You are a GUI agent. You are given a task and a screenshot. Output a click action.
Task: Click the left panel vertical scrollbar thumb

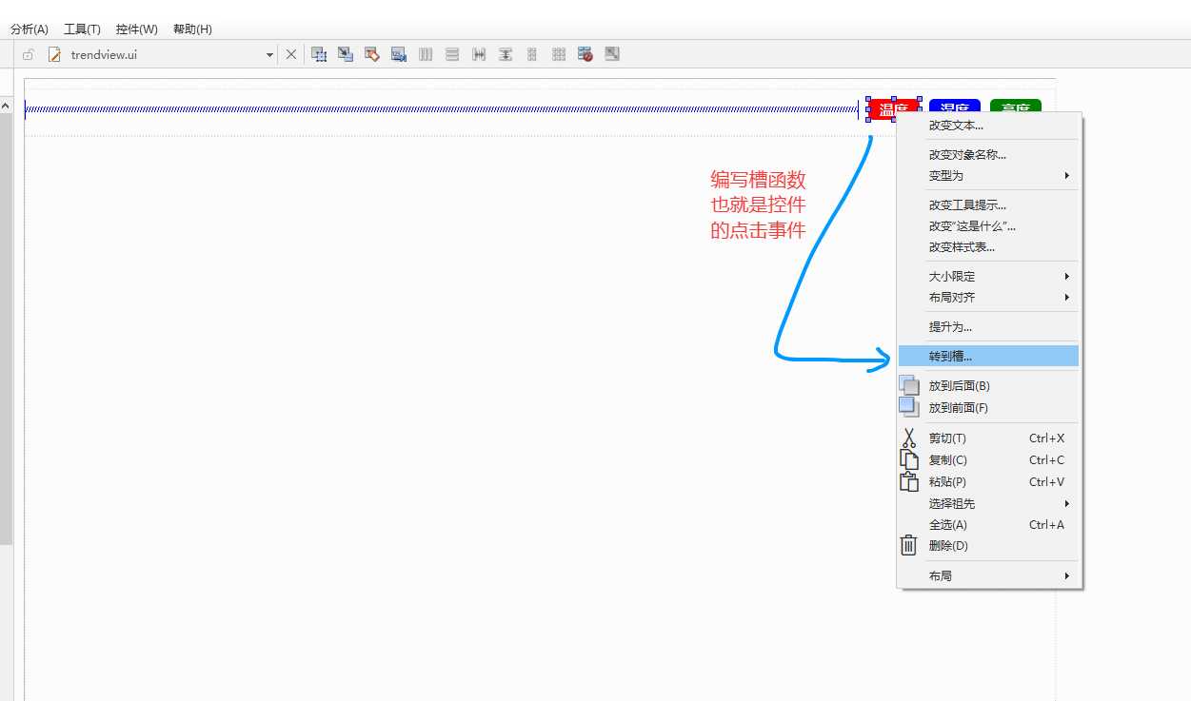pos(6,328)
